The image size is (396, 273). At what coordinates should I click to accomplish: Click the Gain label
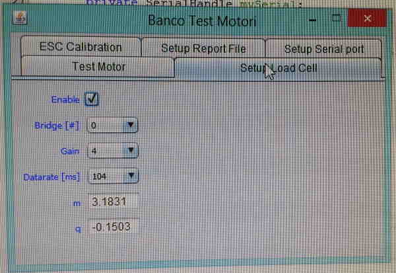[x=70, y=151]
